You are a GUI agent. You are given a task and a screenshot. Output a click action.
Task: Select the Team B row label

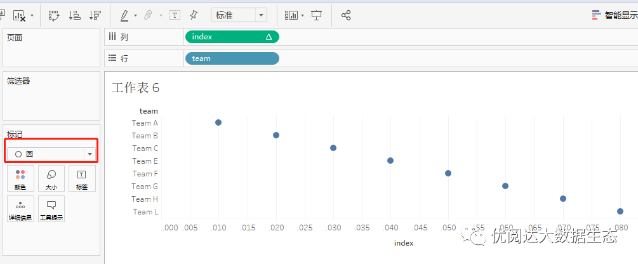pos(145,135)
